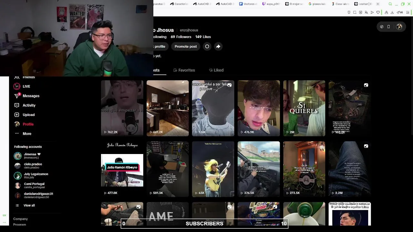The height and width of the screenshot is (232, 413).
Task: Open the account avatar in top right
Action: (399, 27)
